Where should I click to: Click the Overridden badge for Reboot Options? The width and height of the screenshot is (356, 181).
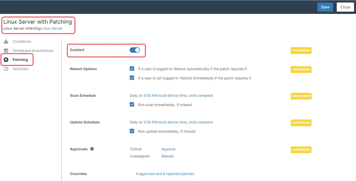[301, 69]
